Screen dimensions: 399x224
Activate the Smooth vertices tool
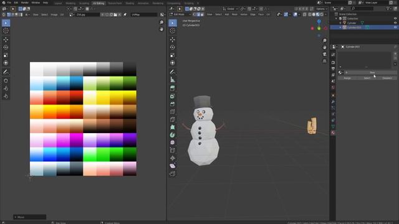(173, 142)
